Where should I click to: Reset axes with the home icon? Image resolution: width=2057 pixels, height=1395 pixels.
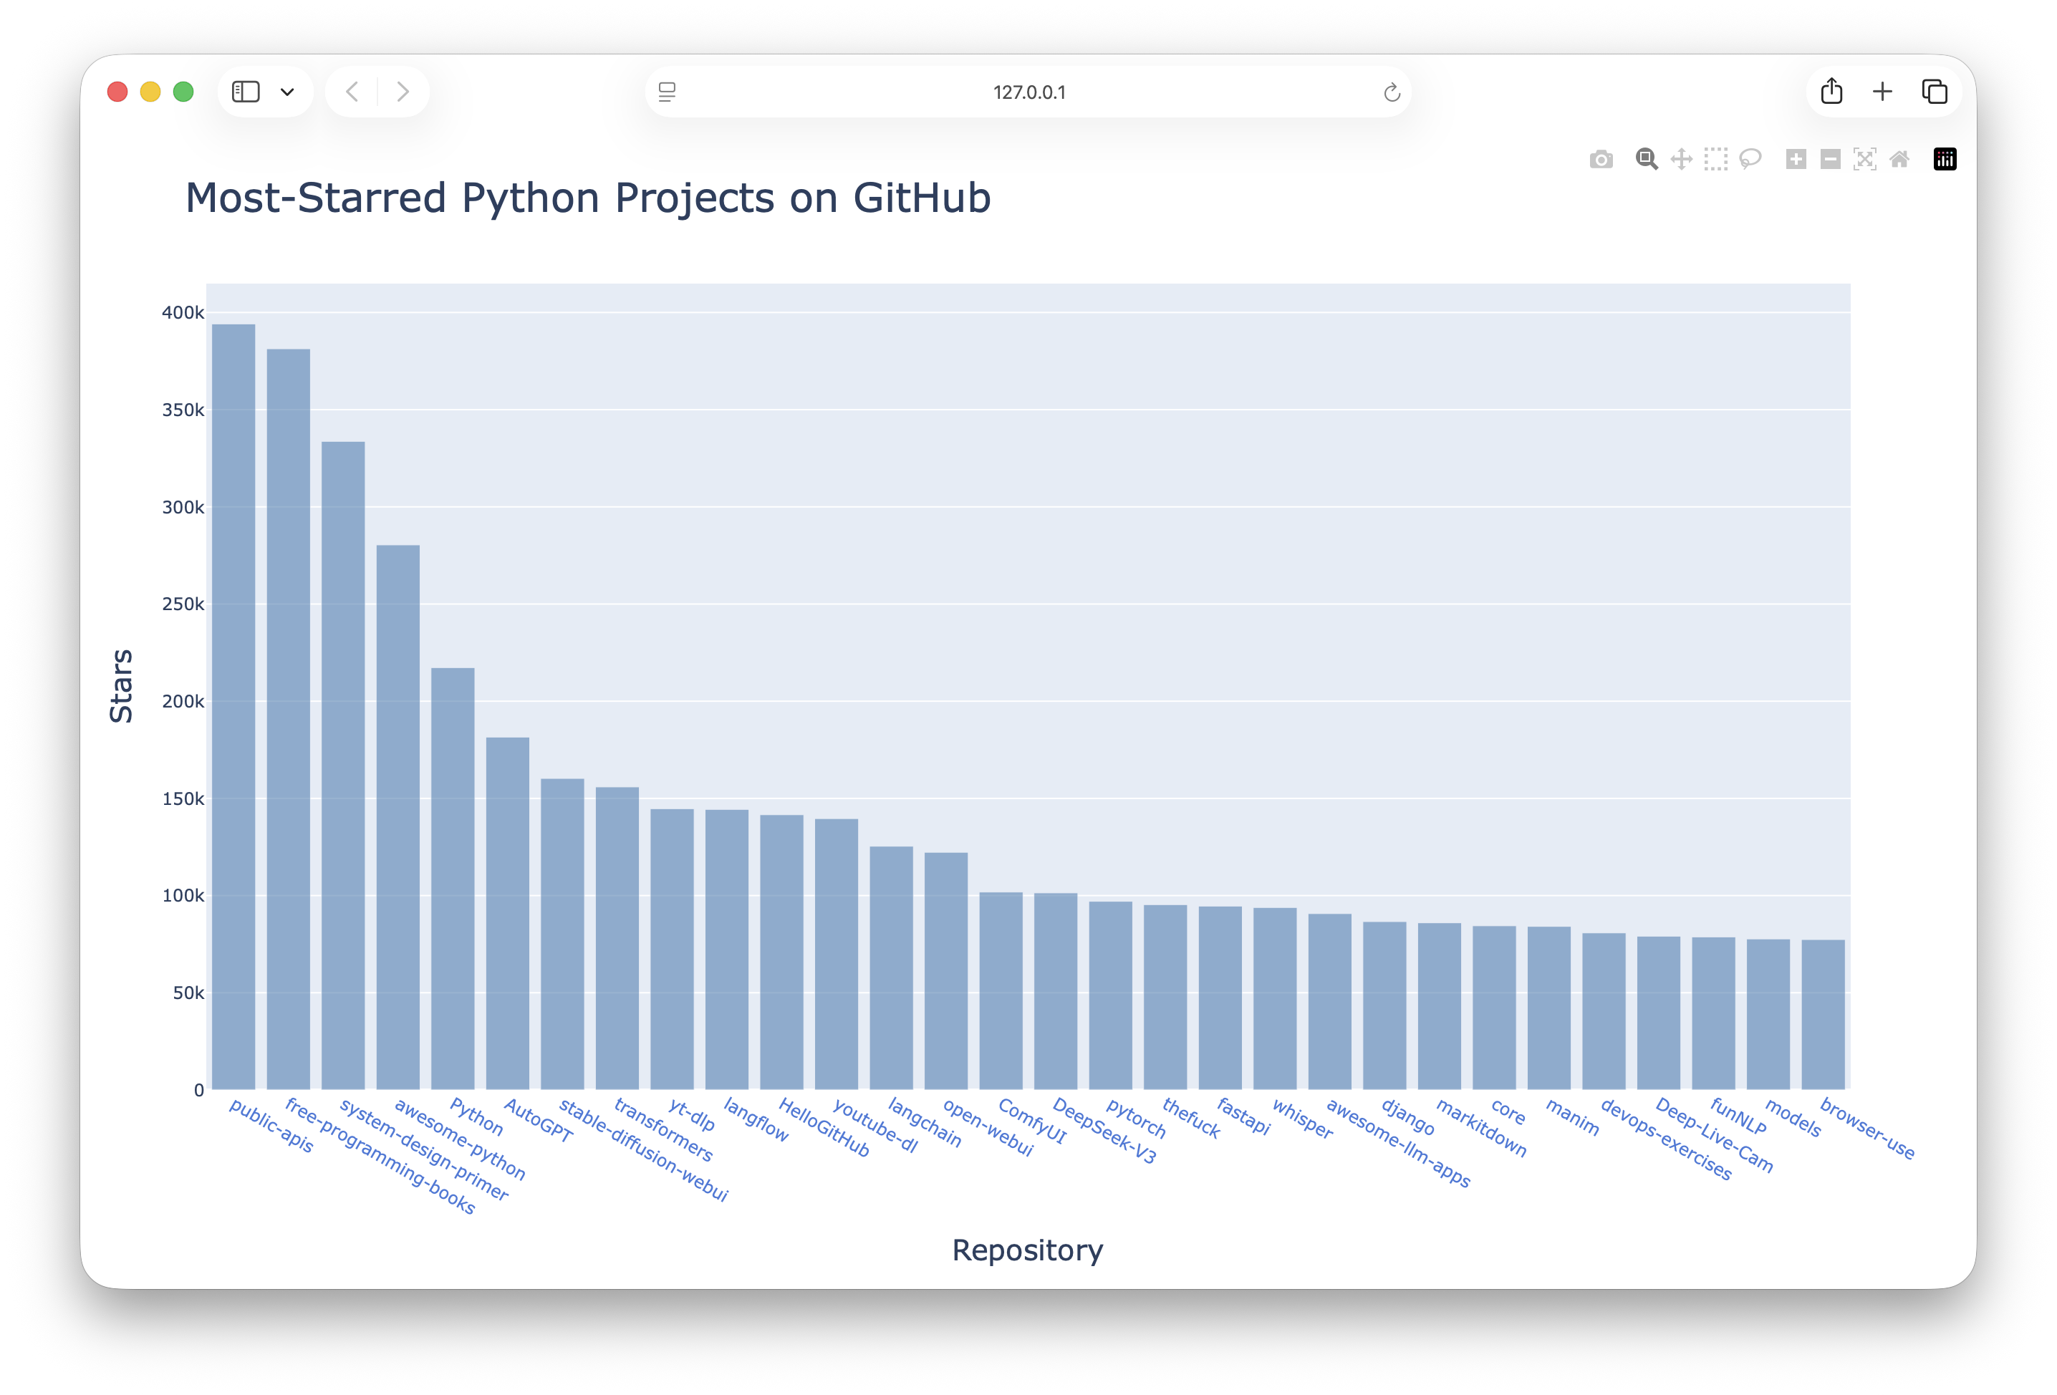[x=1899, y=159]
